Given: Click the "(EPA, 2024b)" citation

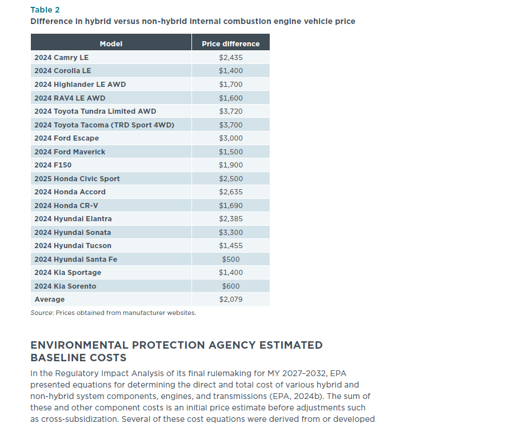Looking at the screenshot, I should [295, 396].
